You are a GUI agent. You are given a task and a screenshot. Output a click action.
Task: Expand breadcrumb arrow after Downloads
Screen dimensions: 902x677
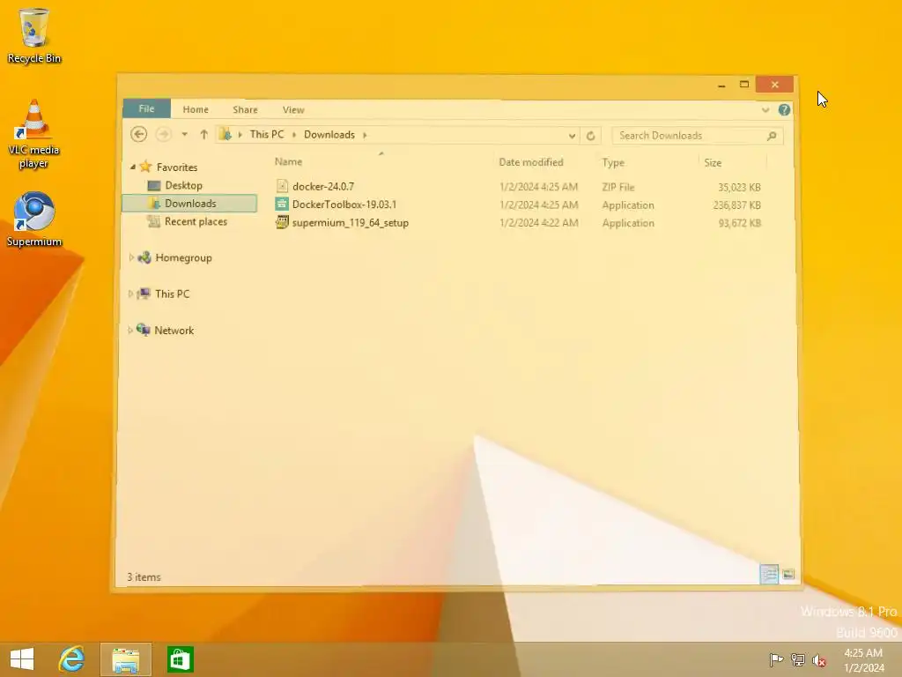tap(365, 135)
